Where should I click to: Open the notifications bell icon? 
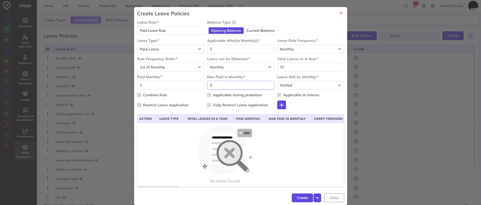click(415, 6)
